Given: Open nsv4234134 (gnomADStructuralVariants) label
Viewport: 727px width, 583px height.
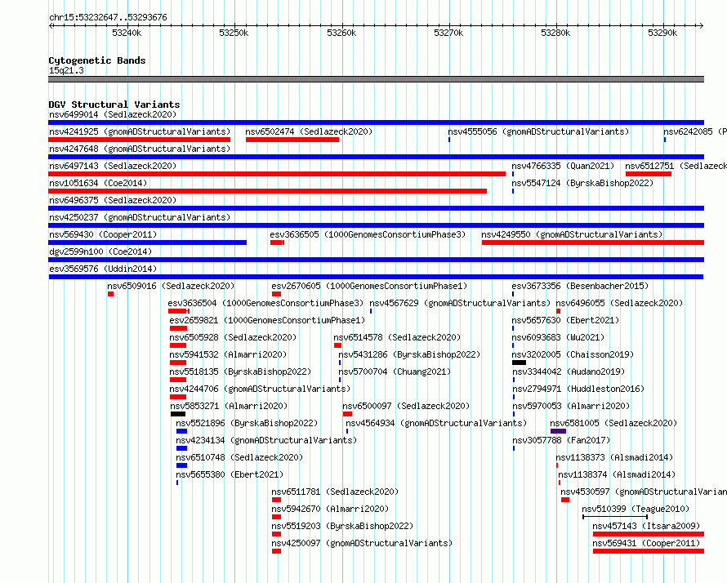Looking at the screenshot, I should coord(266,440).
